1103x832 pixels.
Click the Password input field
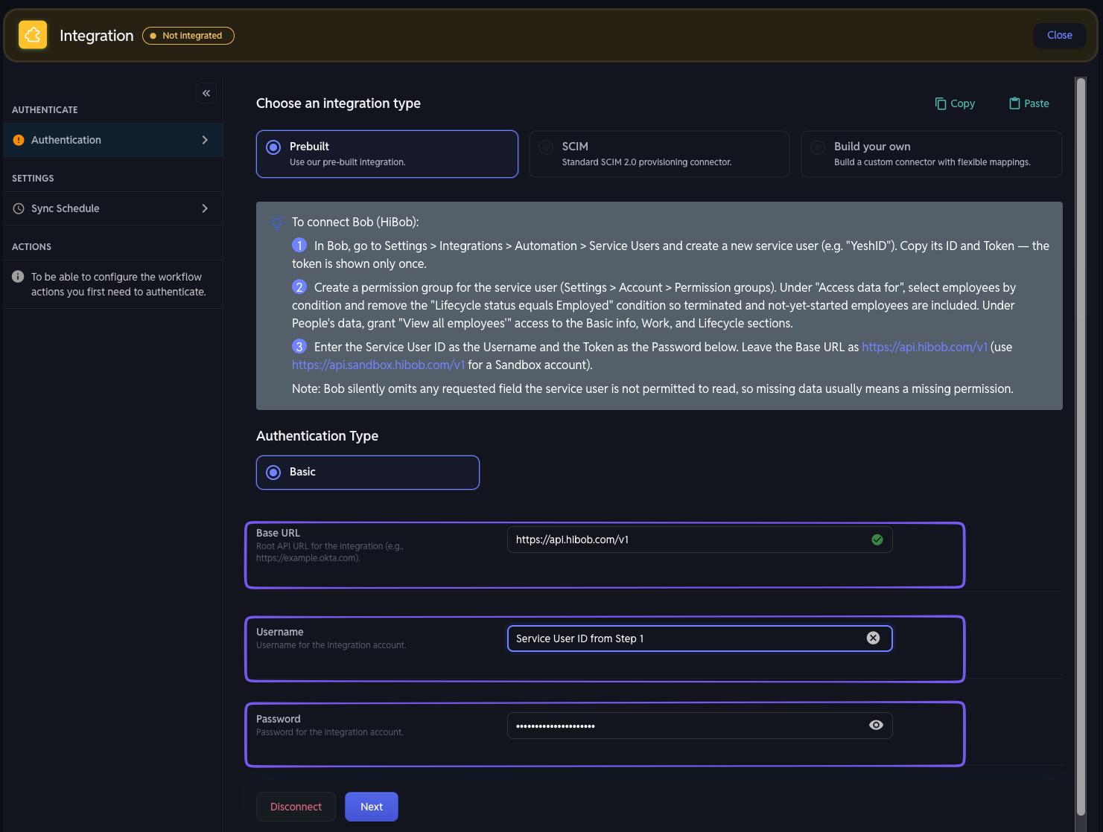699,726
